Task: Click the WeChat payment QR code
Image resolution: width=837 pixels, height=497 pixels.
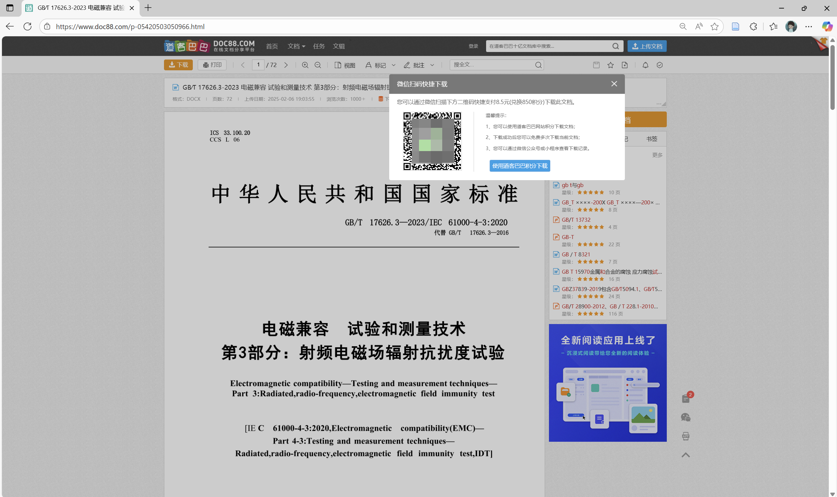Action: pos(432,141)
